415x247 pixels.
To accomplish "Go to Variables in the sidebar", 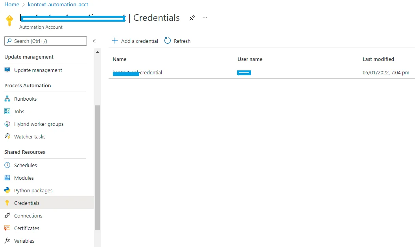I will pos(24,241).
